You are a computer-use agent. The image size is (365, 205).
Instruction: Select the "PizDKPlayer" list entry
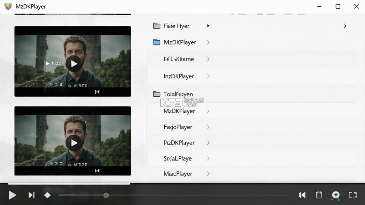(x=179, y=143)
